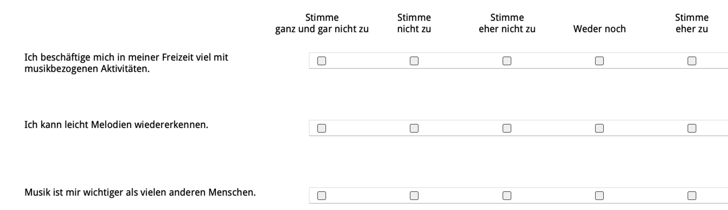Click the 'Musik ist mir wichtiger' statement text

click(x=140, y=192)
